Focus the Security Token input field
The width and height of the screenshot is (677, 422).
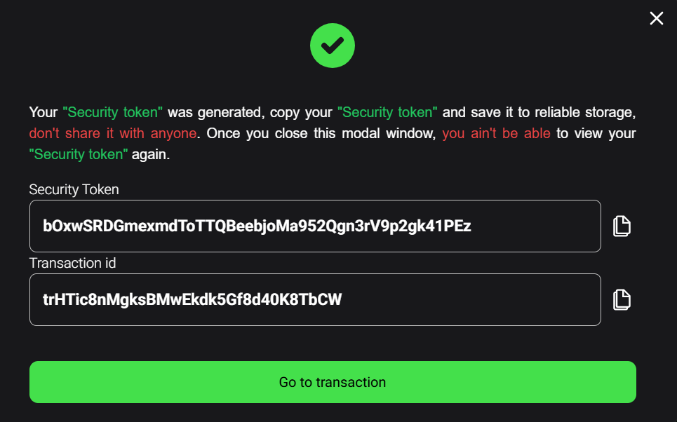315,226
